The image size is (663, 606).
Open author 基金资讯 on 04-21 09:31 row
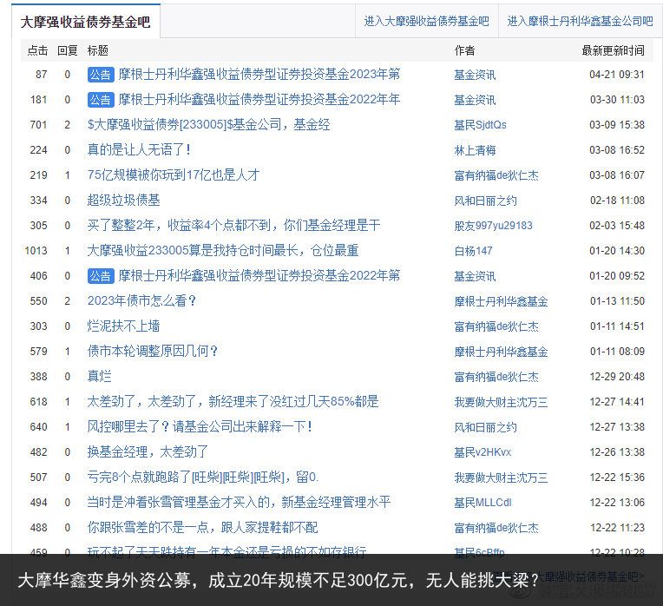coord(475,75)
